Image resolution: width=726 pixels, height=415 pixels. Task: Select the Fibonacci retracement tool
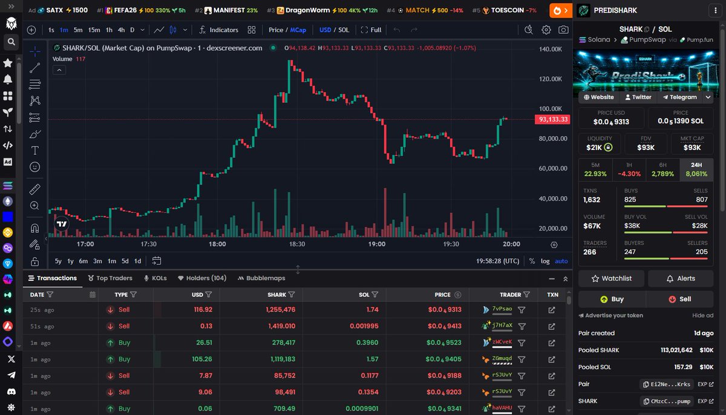click(35, 84)
